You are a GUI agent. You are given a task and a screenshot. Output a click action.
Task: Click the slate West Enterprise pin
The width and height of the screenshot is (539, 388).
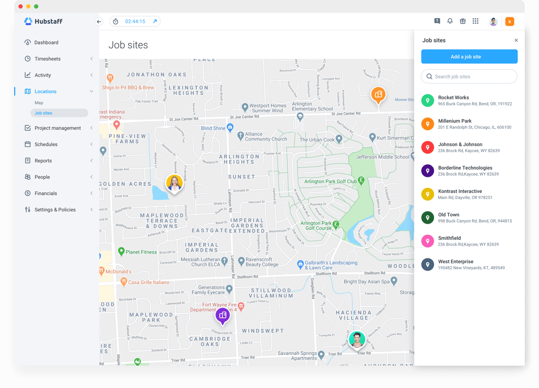(x=427, y=264)
